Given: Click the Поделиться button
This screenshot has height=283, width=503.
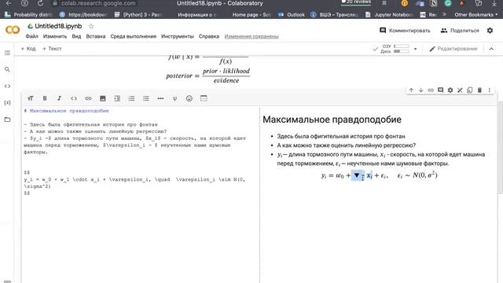Looking at the screenshot, I should pos(460,31).
